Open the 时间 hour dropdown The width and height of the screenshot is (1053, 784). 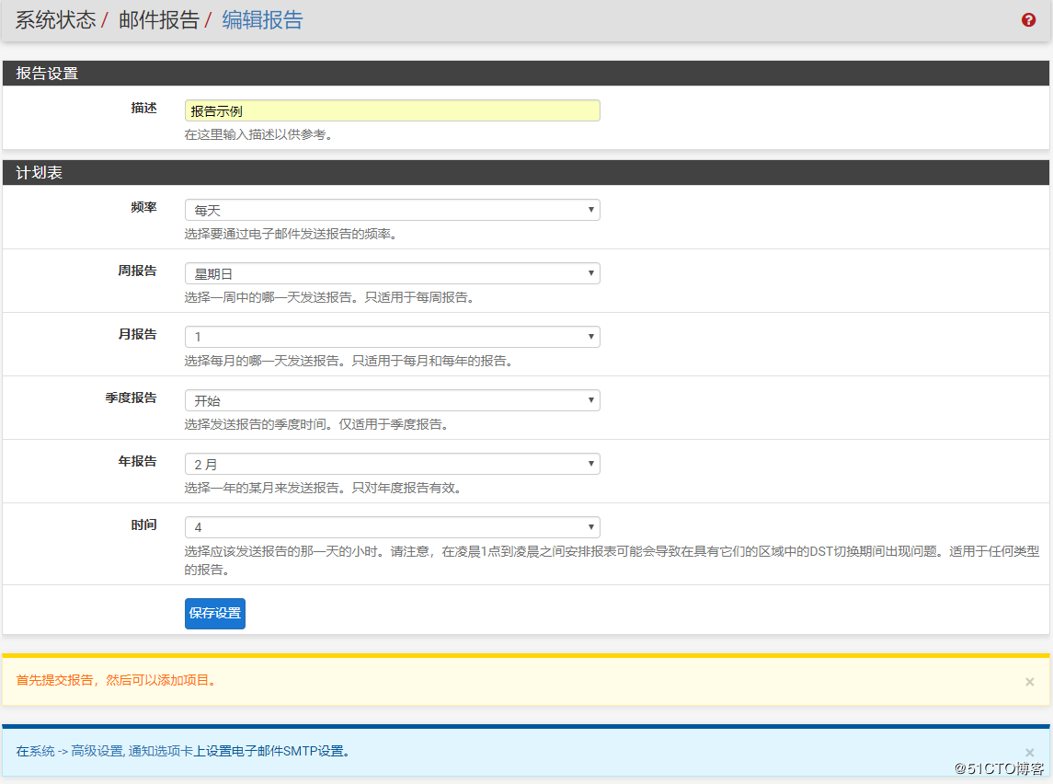click(392, 527)
